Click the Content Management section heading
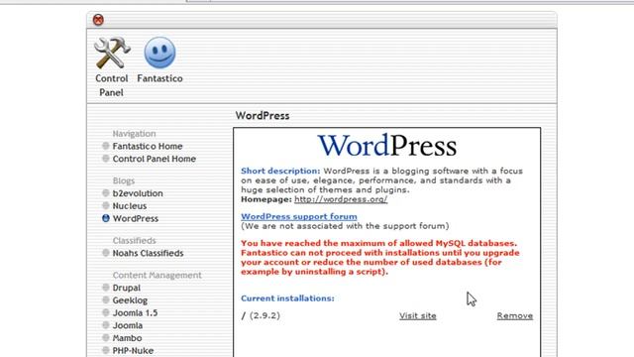The image size is (634, 357). 157,276
